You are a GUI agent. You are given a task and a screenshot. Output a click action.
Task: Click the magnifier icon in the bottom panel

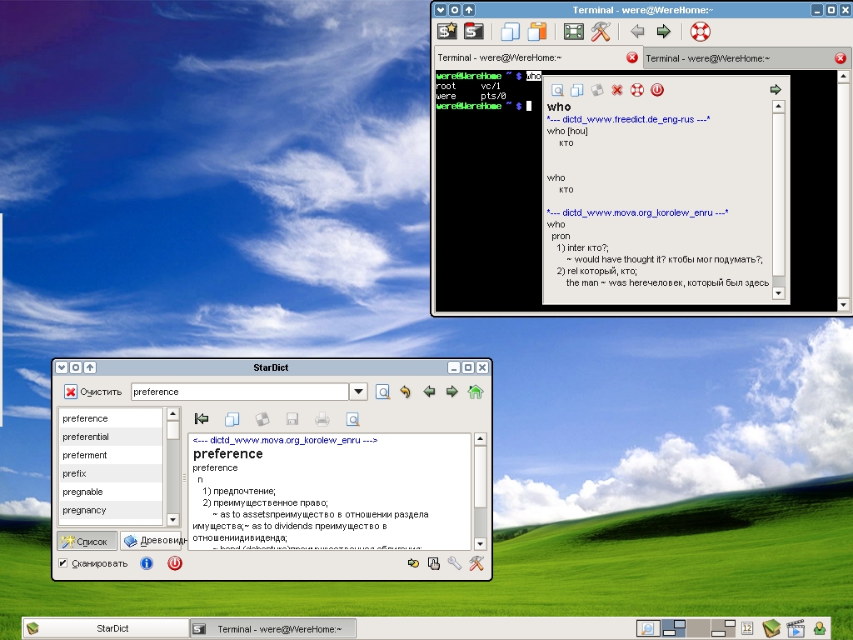pos(648,628)
